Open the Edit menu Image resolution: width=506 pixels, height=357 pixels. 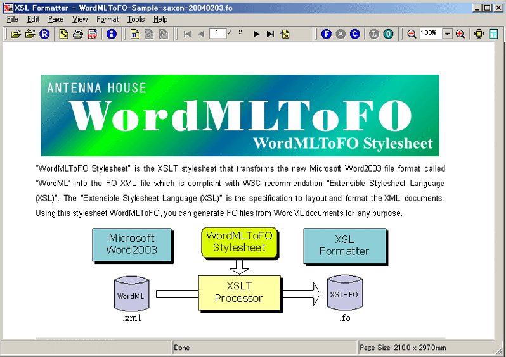33,20
